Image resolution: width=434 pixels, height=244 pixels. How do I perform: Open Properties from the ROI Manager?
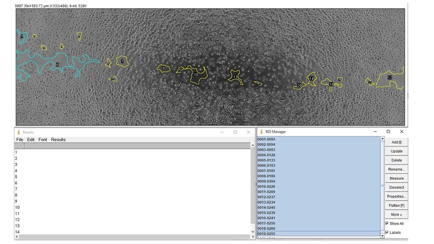pyautogui.click(x=396, y=196)
